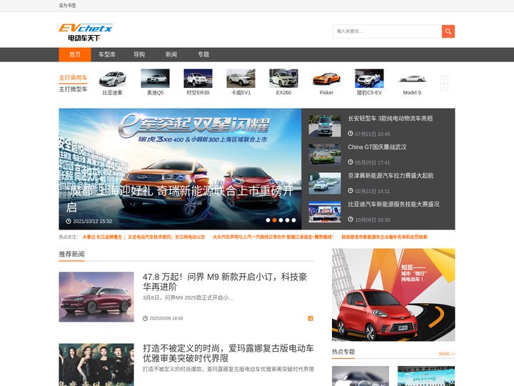Open the 比亚迪秦 car thumbnail
The image size is (514, 386).
pos(113,79)
